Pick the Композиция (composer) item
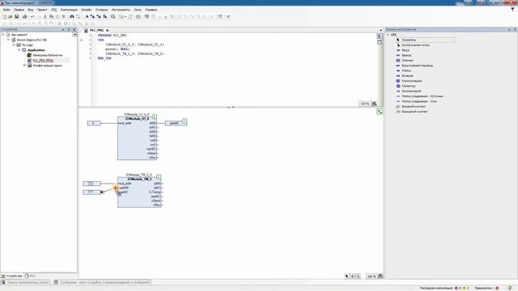The width and height of the screenshot is (518, 291). tap(412, 81)
